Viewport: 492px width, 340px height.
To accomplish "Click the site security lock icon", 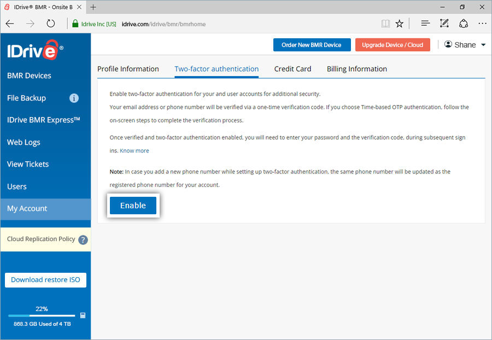I will 74,24.
